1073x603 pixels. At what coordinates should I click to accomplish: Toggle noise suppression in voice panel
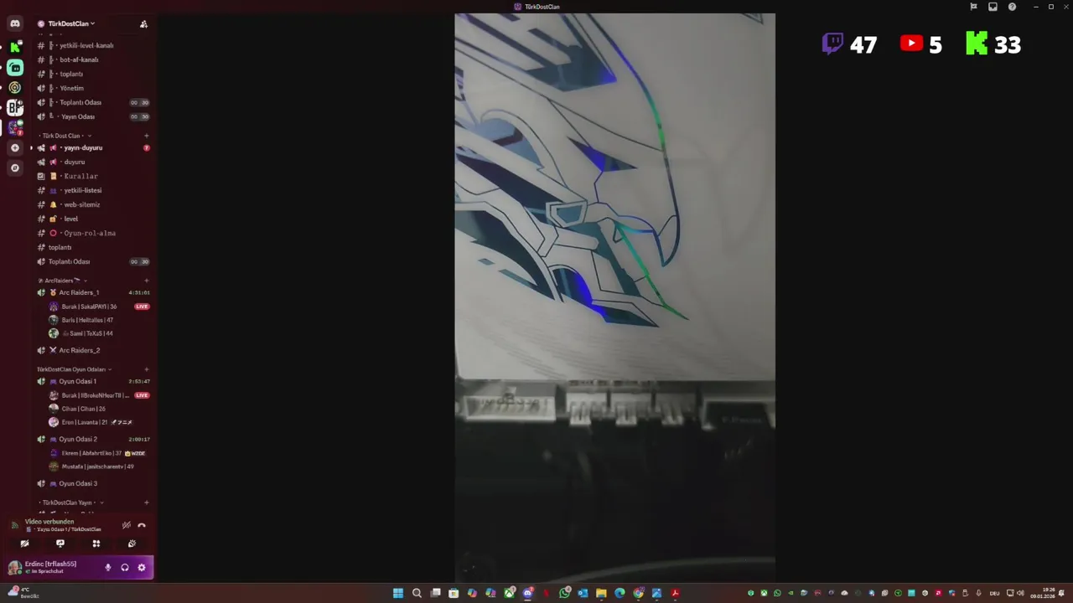tap(126, 525)
